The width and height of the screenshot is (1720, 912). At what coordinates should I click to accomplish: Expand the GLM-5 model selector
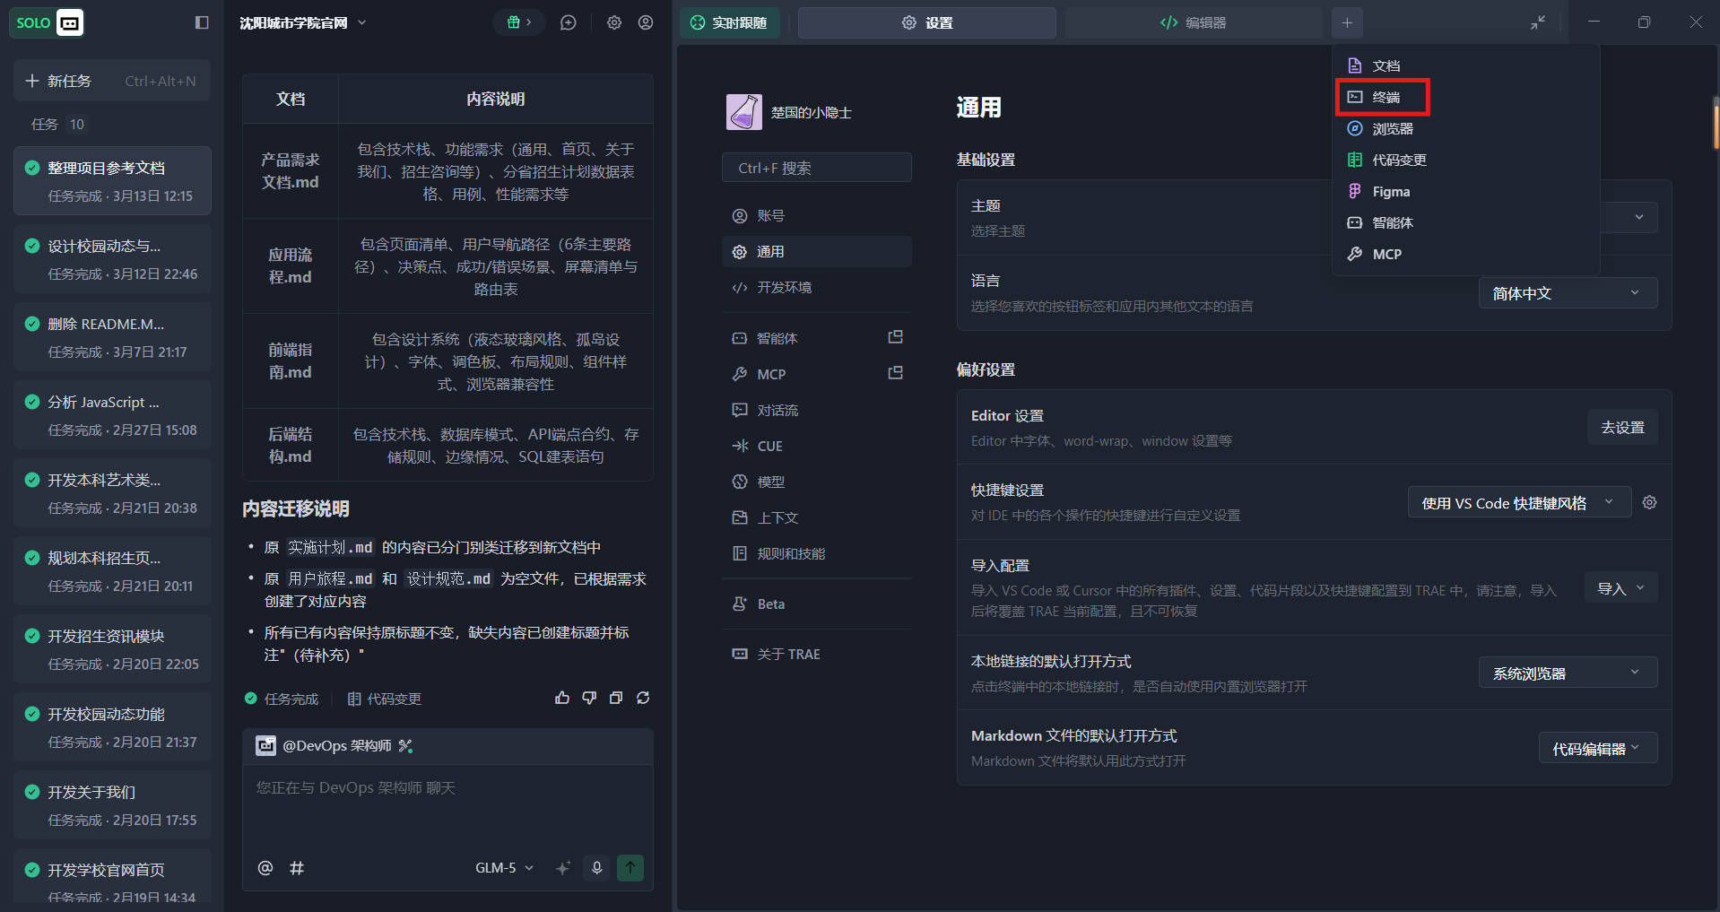click(x=504, y=867)
